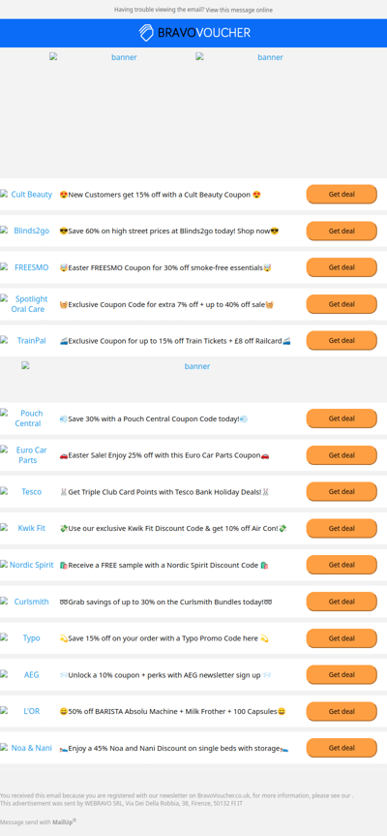
Task: Get deal for Nordic Spirit free sample
Action: pyautogui.click(x=342, y=565)
